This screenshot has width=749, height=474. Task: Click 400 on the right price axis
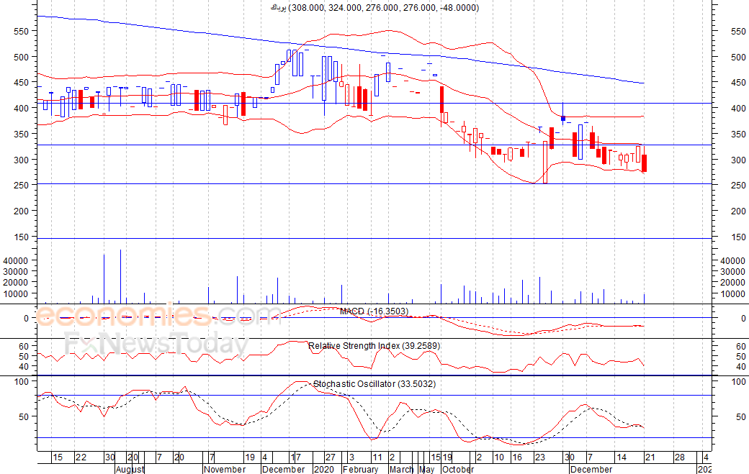(x=738, y=109)
